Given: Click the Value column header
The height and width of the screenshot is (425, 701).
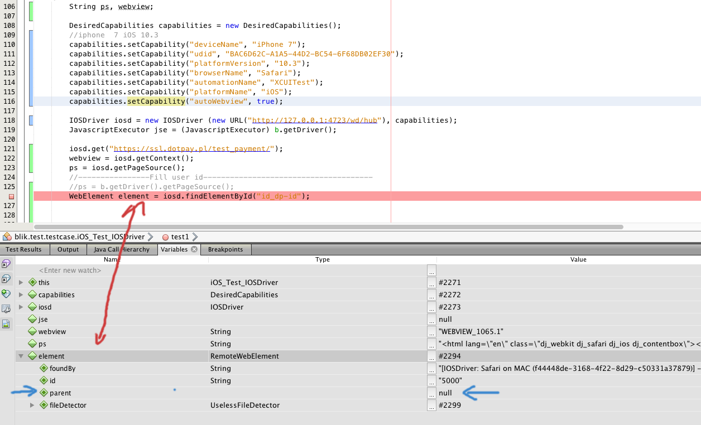Looking at the screenshot, I should coord(578,259).
